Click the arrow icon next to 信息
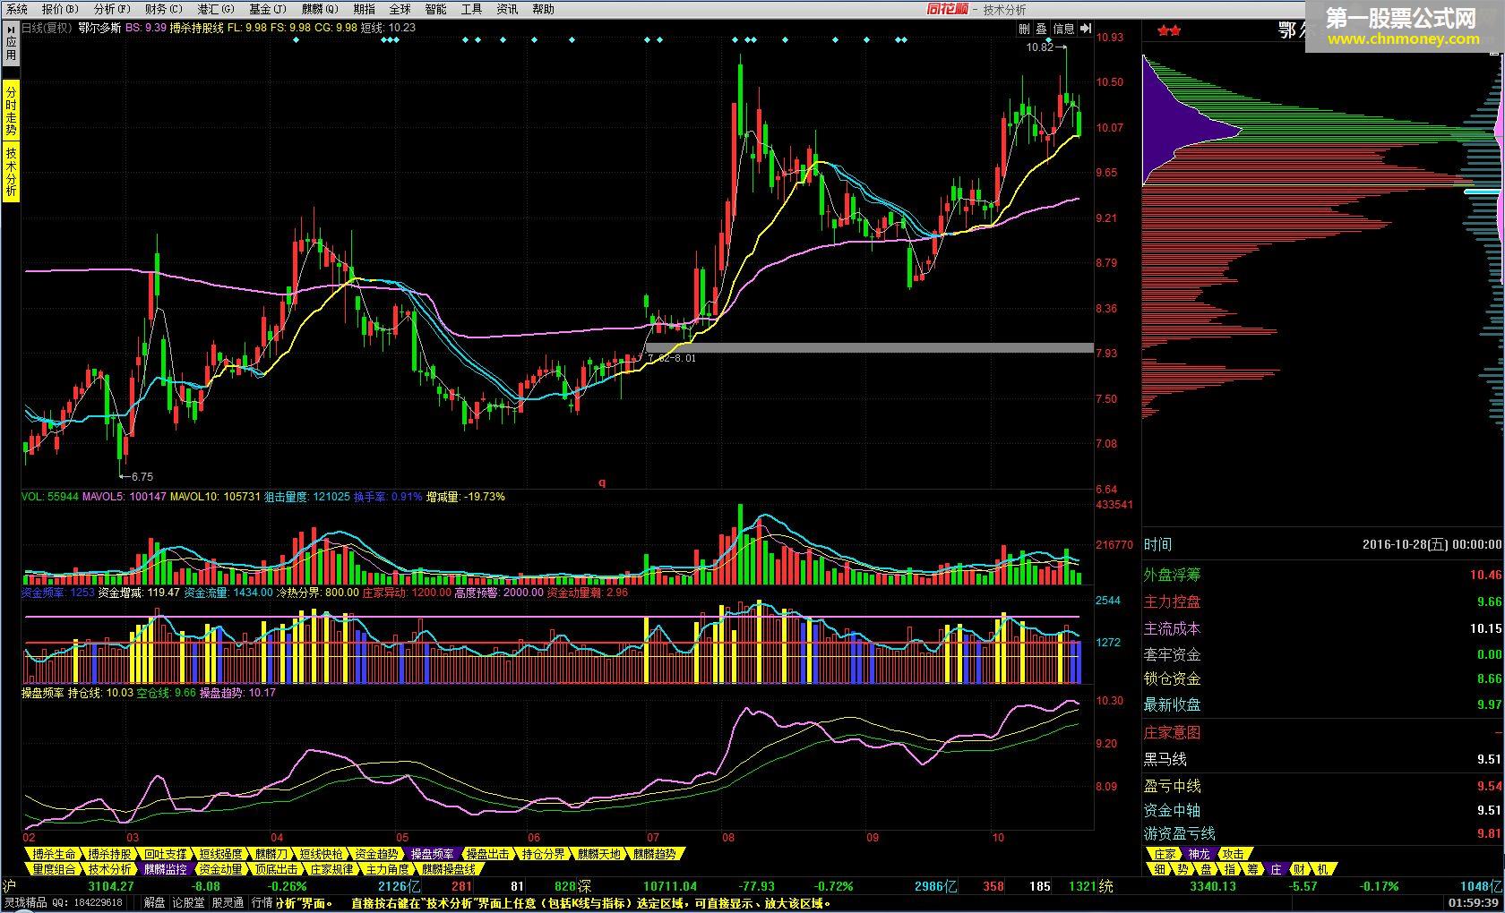Image resolution: width=1505 pixels, height=913 pixels. pyautogui.click(x=1085, y=29)
